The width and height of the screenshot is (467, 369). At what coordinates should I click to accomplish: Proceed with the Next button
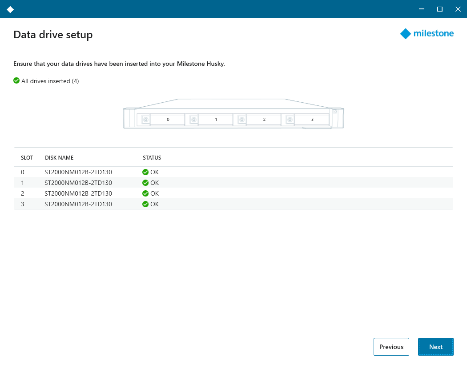click(x=435, y=347)
